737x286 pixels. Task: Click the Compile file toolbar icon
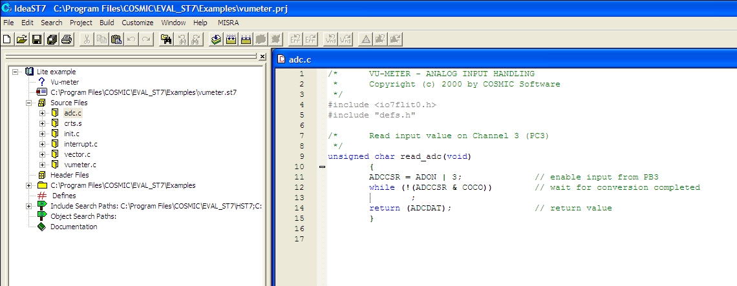(216, 39)
